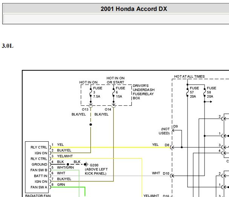Select the 'D10' terminal label
The image size is (229, 197).
(x=166, y=174)
